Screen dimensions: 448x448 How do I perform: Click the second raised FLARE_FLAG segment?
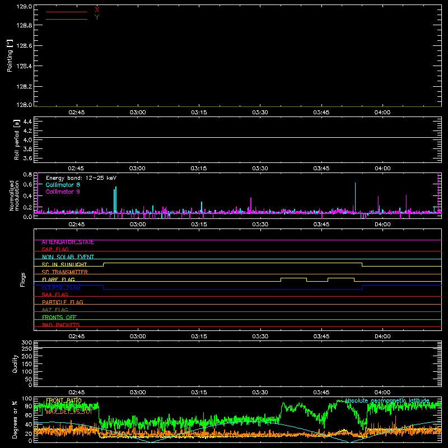click(x=341, y=278)
